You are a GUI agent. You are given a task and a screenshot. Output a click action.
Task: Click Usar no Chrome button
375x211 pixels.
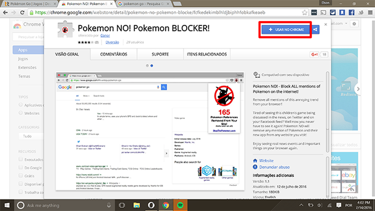(286, 30)
